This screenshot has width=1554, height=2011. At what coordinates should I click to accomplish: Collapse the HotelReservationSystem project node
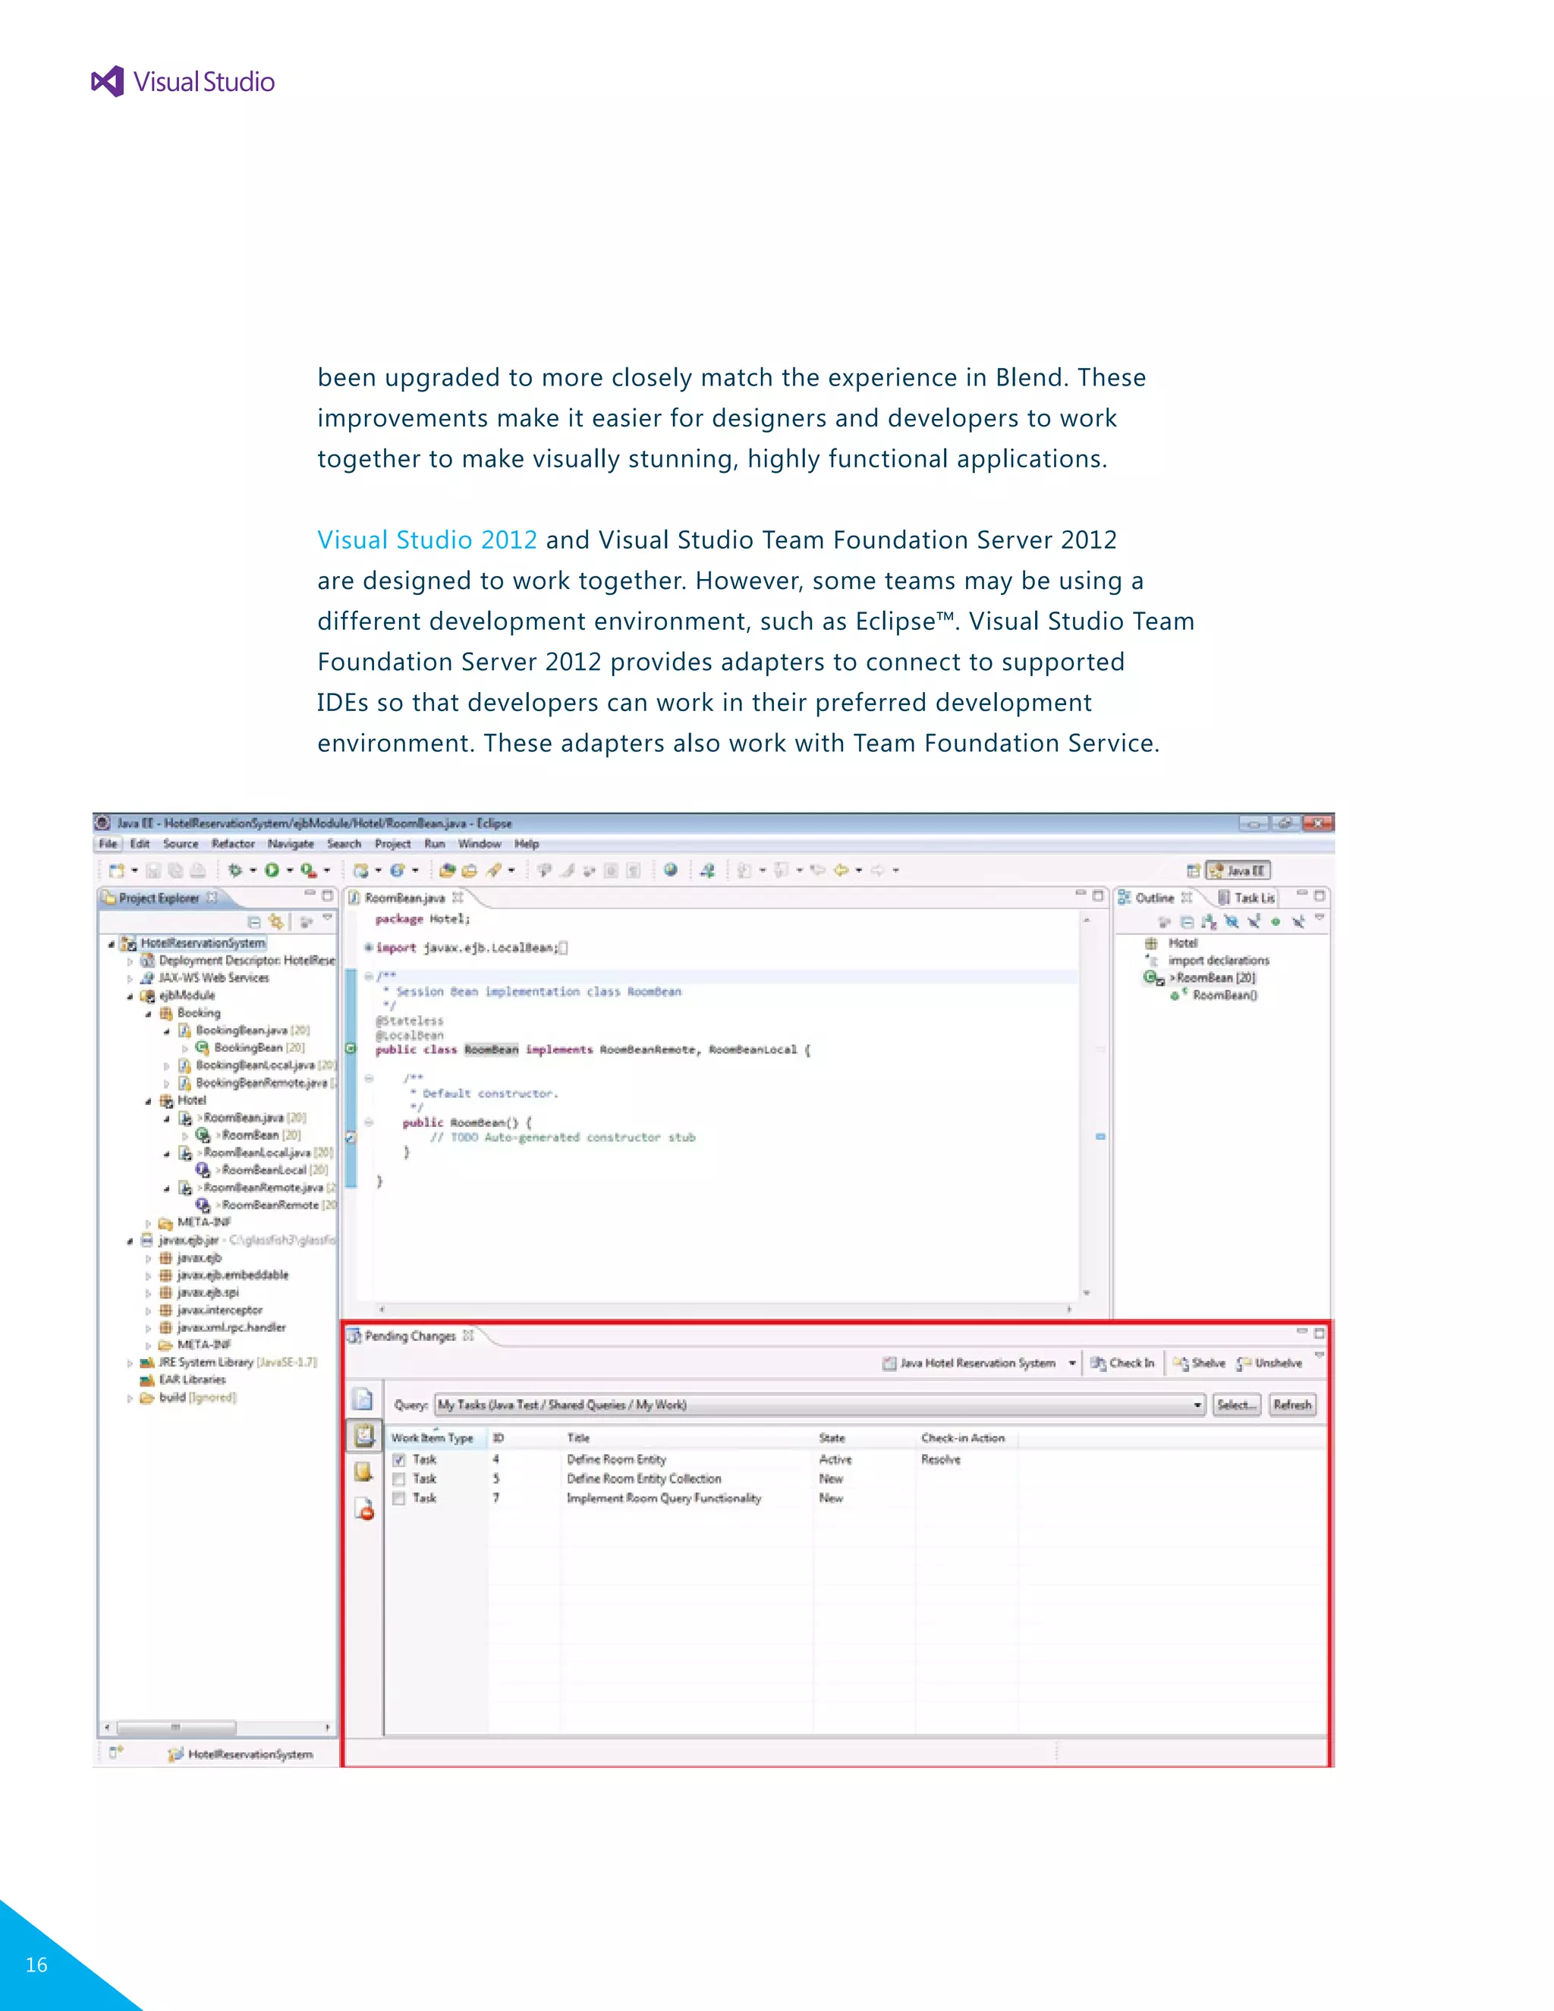point(112,944)
